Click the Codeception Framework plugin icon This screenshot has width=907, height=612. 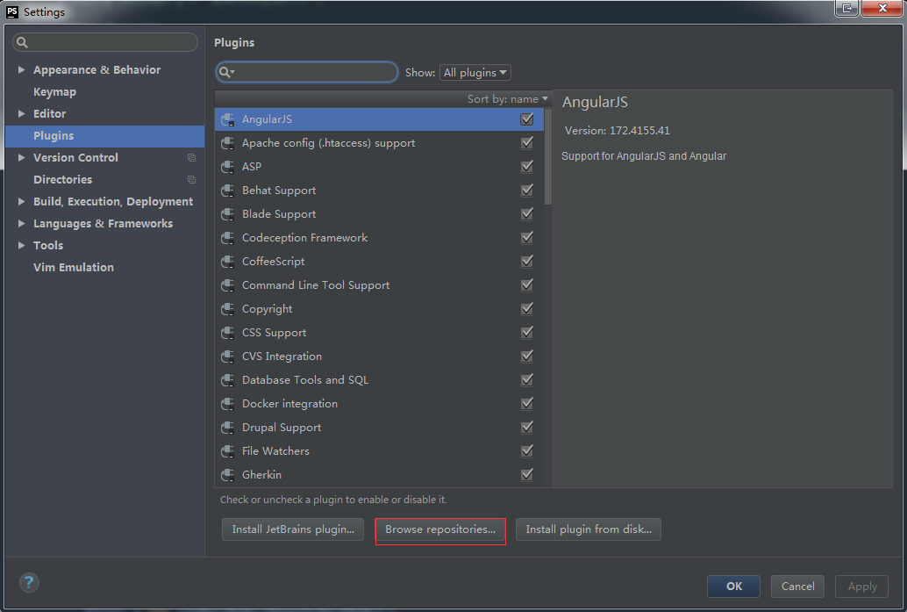pyautogui.click(x=228, y=238)
